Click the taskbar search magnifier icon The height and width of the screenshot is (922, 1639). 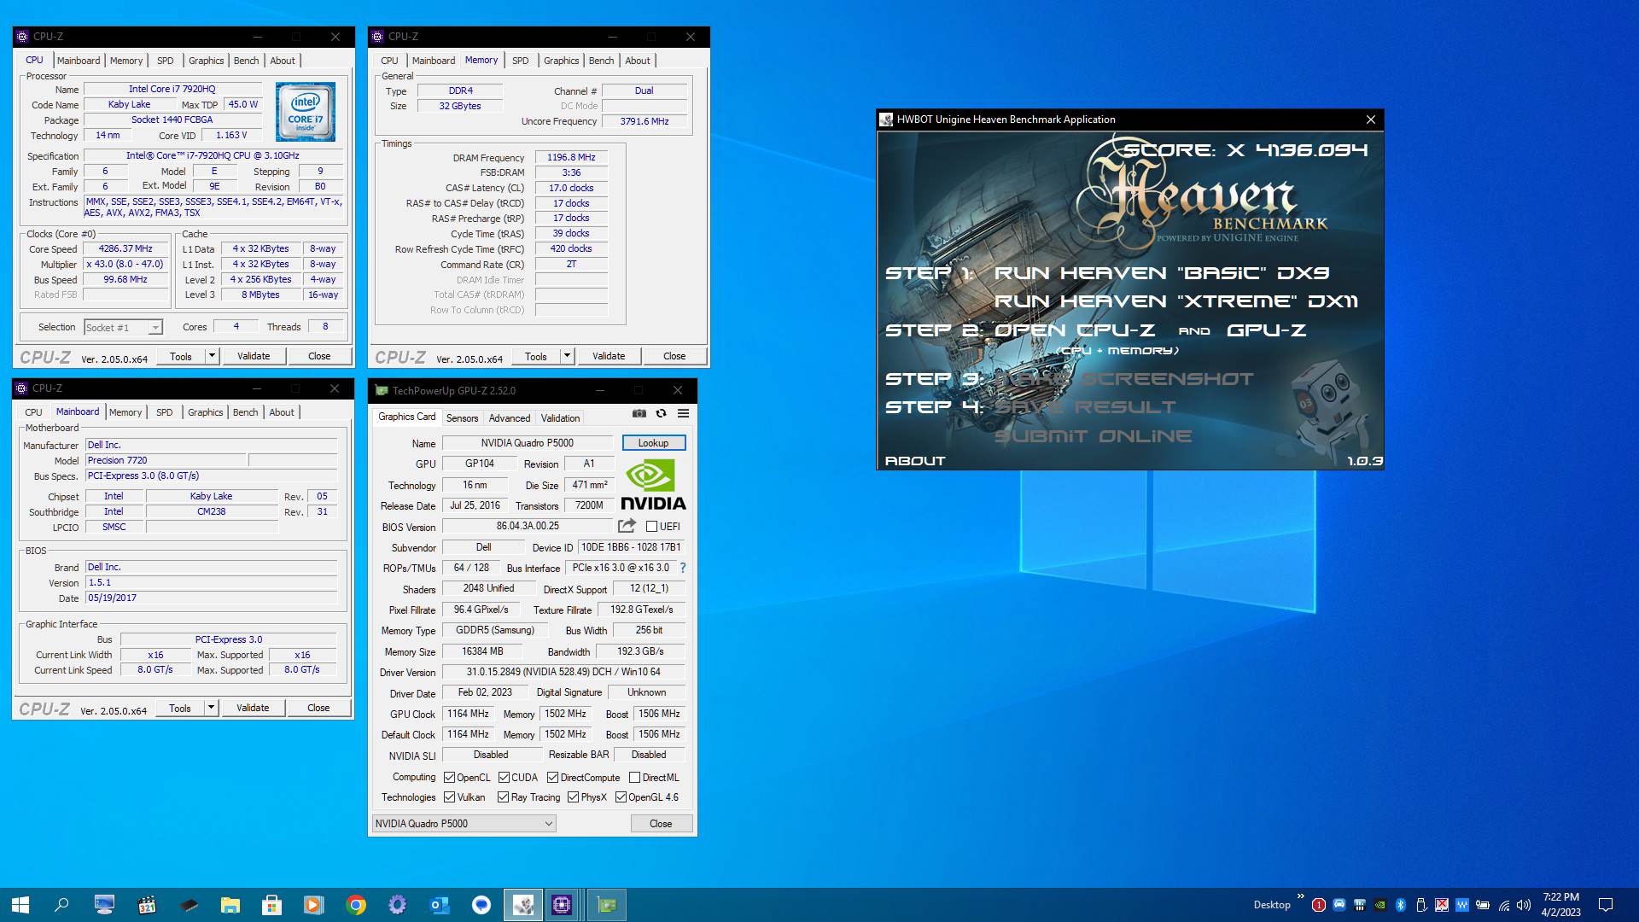[x=61, y=905]
